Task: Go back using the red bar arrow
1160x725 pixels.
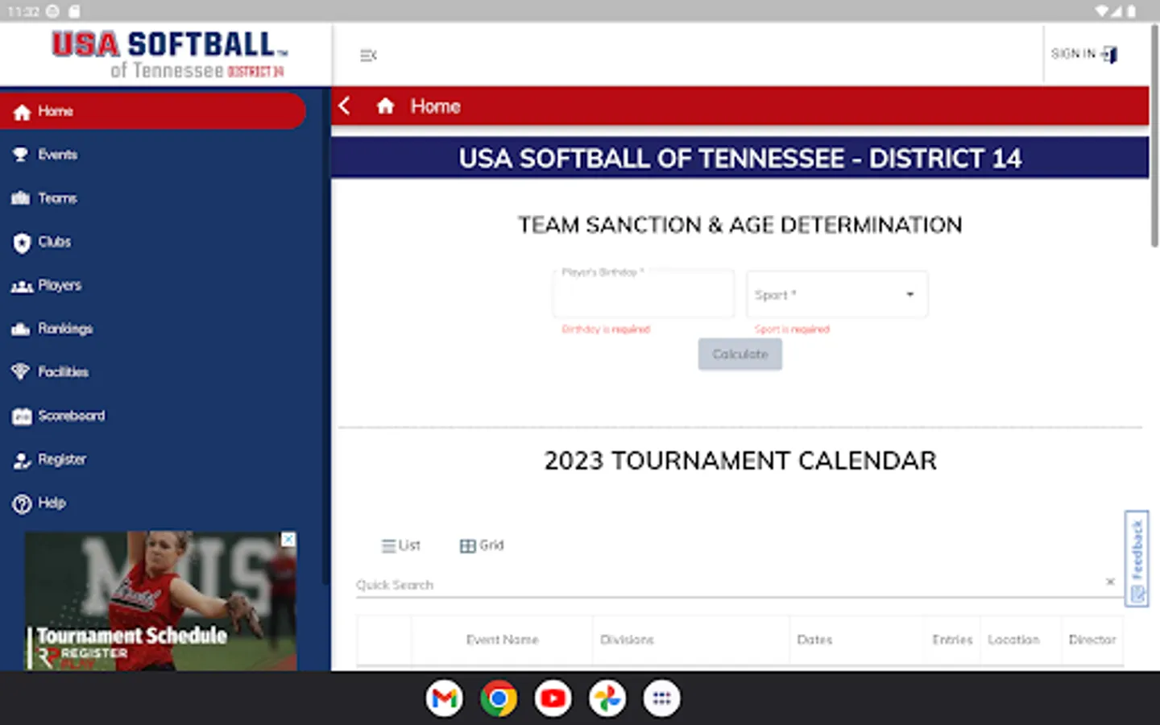Action: point(345,106)
